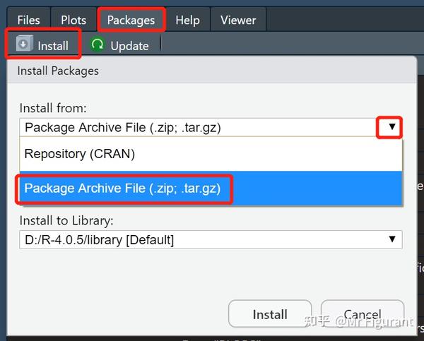Screen dimensions: 424x341
Task: Cancel the Install Packages dialog
Action: click(x=363, y=314)
